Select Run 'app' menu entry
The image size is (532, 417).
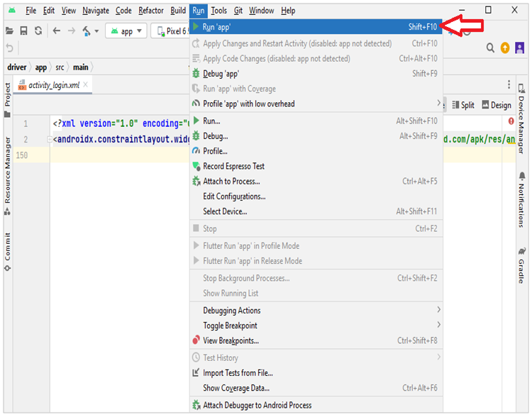coord(316,27)
